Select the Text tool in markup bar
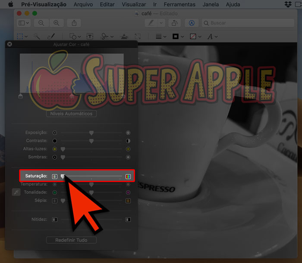302x263 pixels. pos(90,37)
